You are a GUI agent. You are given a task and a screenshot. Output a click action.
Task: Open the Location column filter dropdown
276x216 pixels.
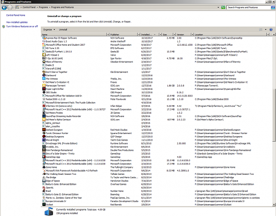click(x=268, y=35)
